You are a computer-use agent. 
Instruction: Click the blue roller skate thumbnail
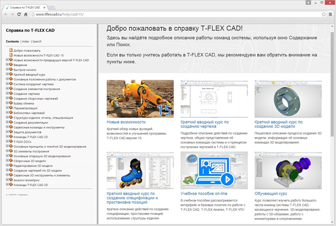click(140, 170)
